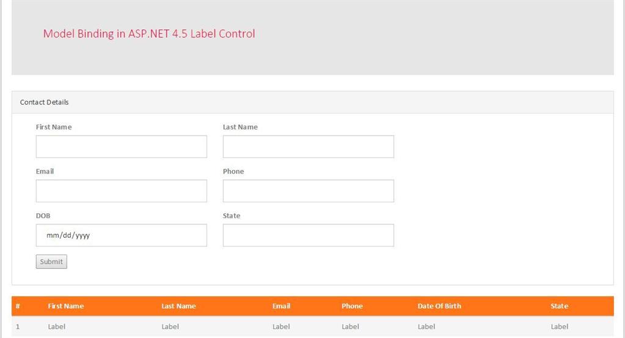Click the Email column header in table

282,306
